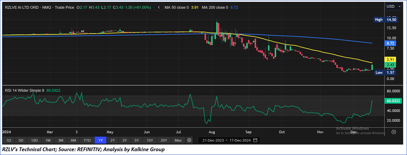This screenshot has width=407, height=155.
Task: Choose the 10Y time range
Action: (150, 140)
